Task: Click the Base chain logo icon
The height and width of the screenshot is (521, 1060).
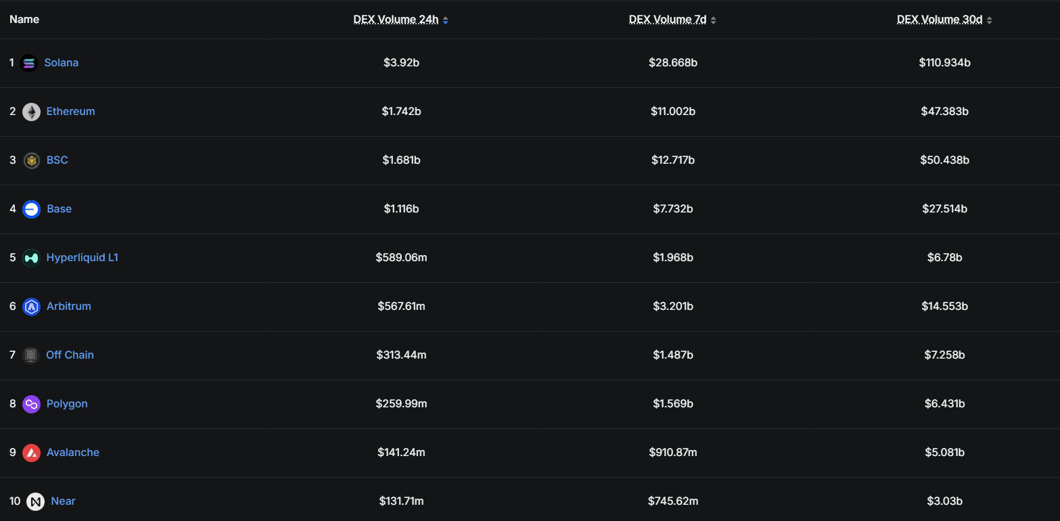Action: (x=31, y=209)
